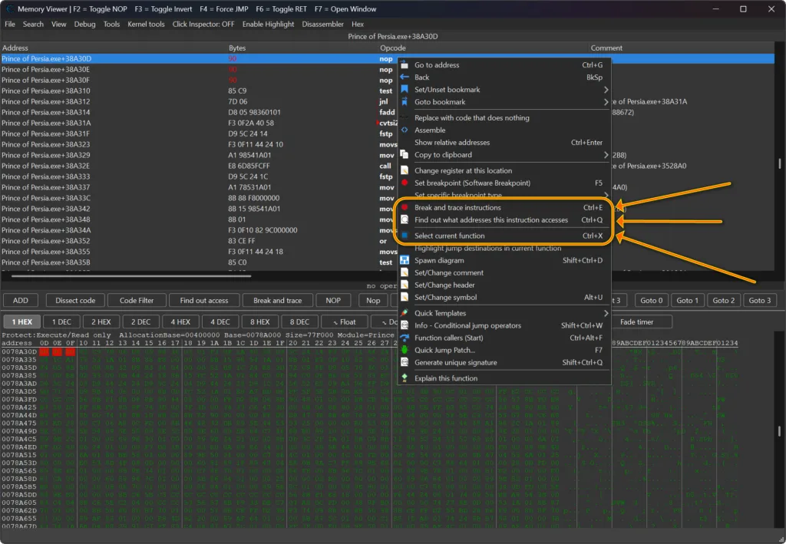Select row Prince of Persia.exe+38A32E

pos(387,166)
